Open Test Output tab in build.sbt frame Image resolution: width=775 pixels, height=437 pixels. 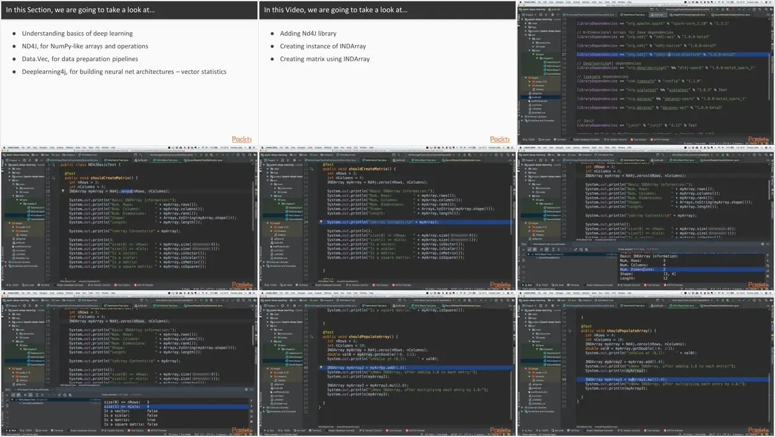coord(639,139)
